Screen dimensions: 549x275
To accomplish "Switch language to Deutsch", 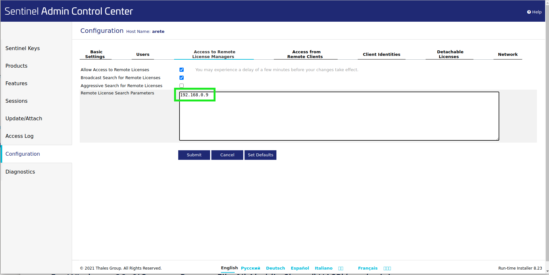I will 275,268.
